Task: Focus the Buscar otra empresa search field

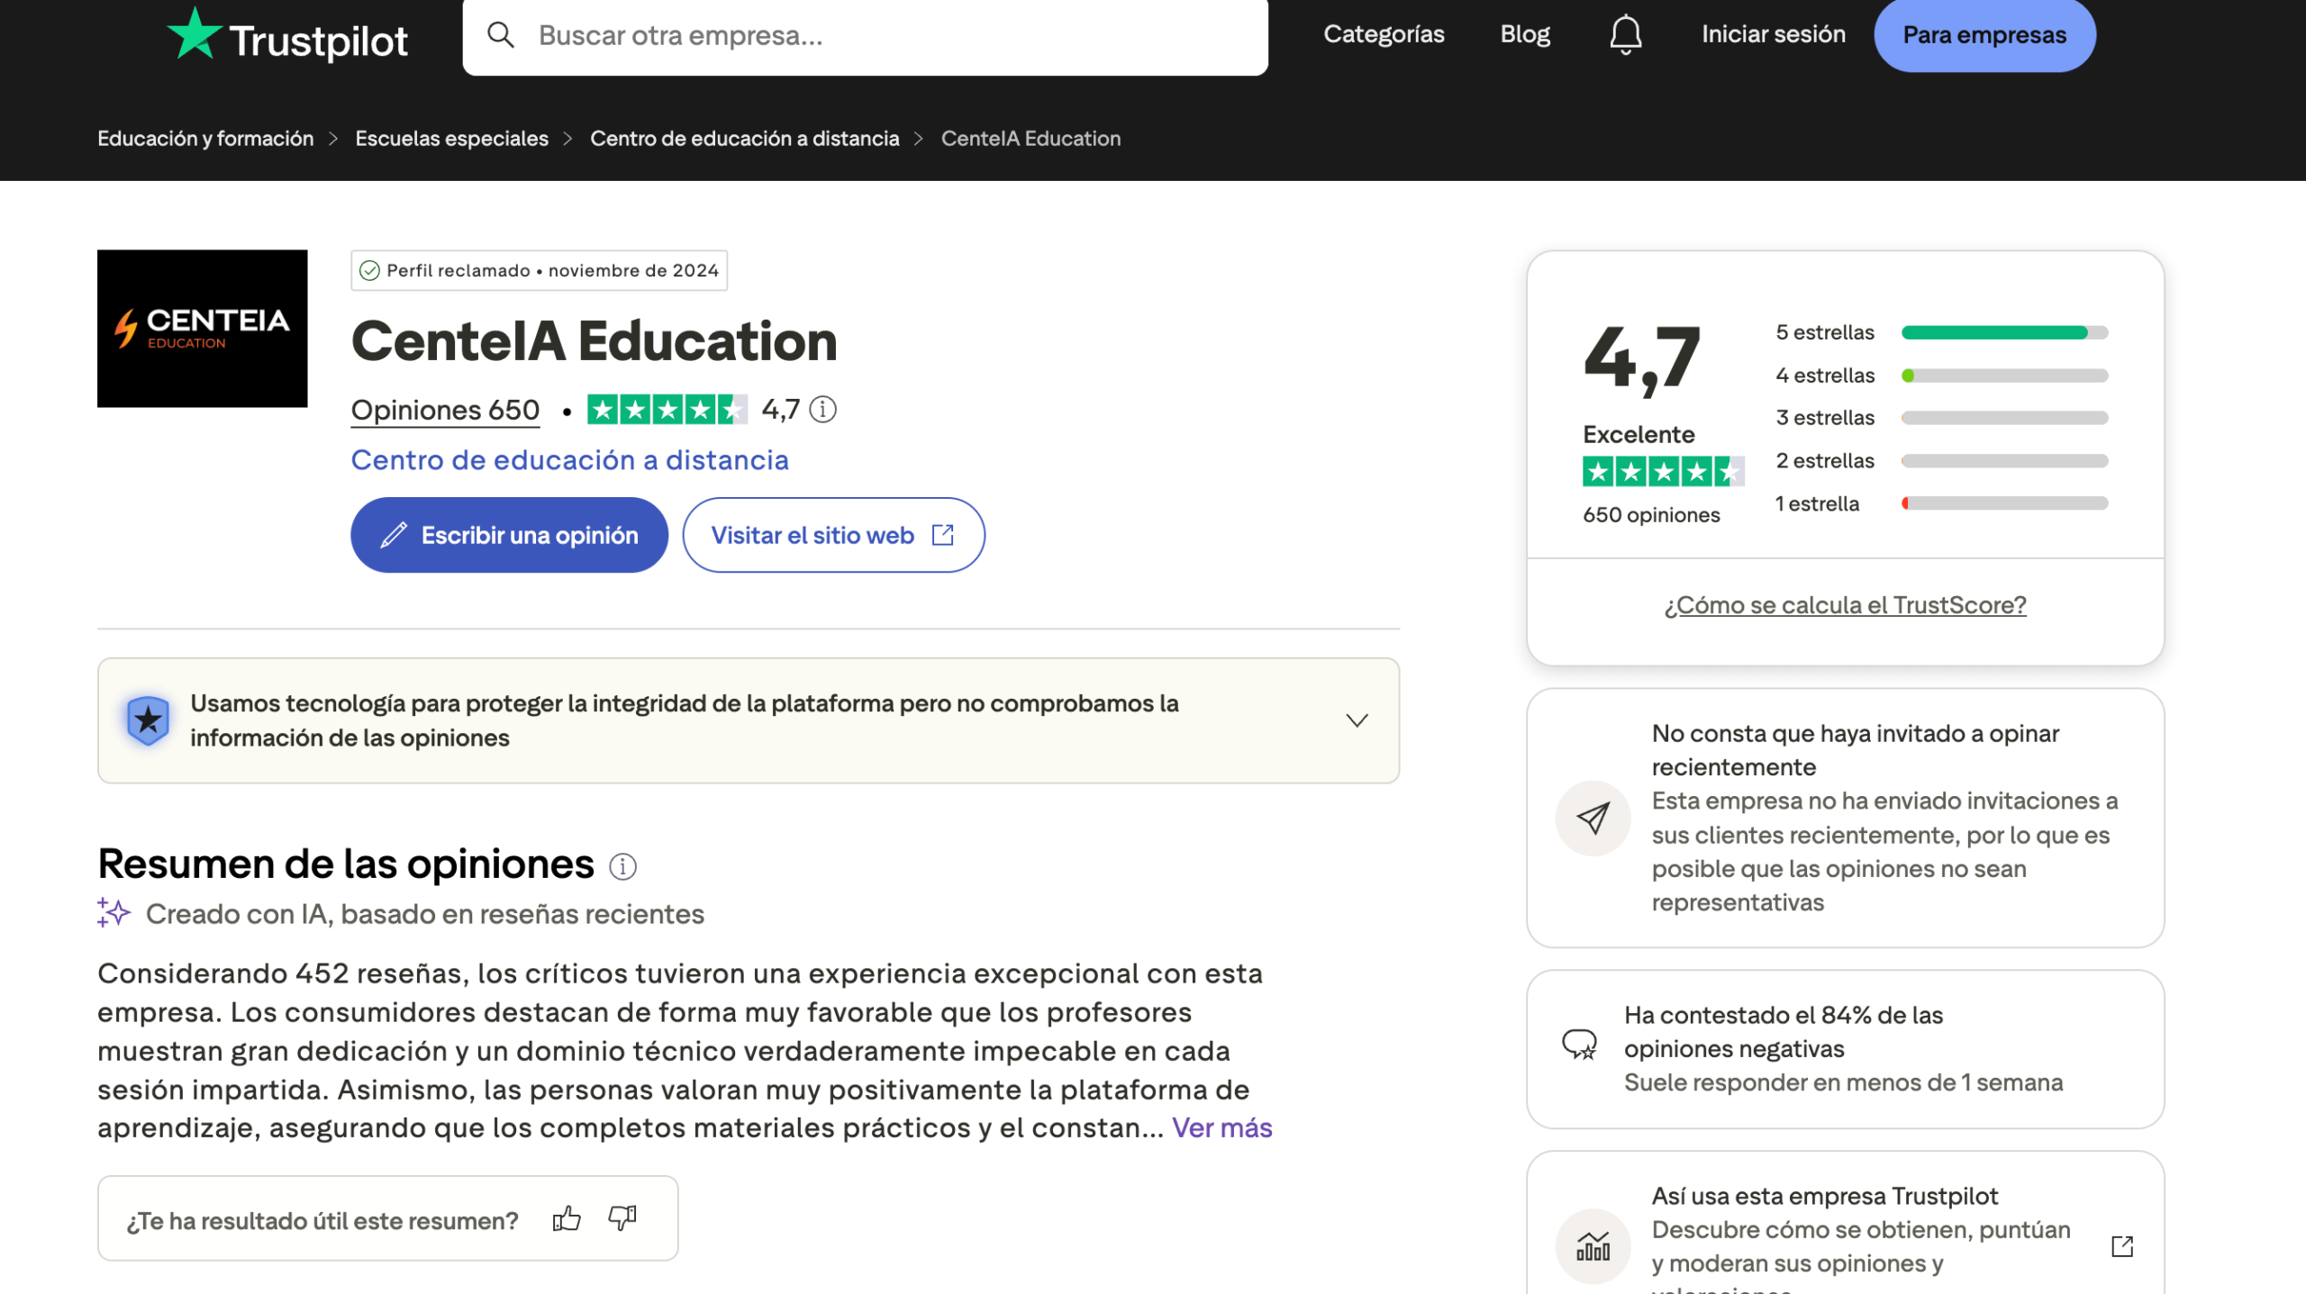Action: (865, 36)
